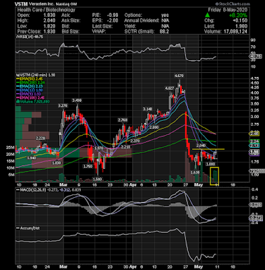This screenshot has height=270, width=265.
Task: Click the 1.620 low price label in May
Action: coord(195,172)
